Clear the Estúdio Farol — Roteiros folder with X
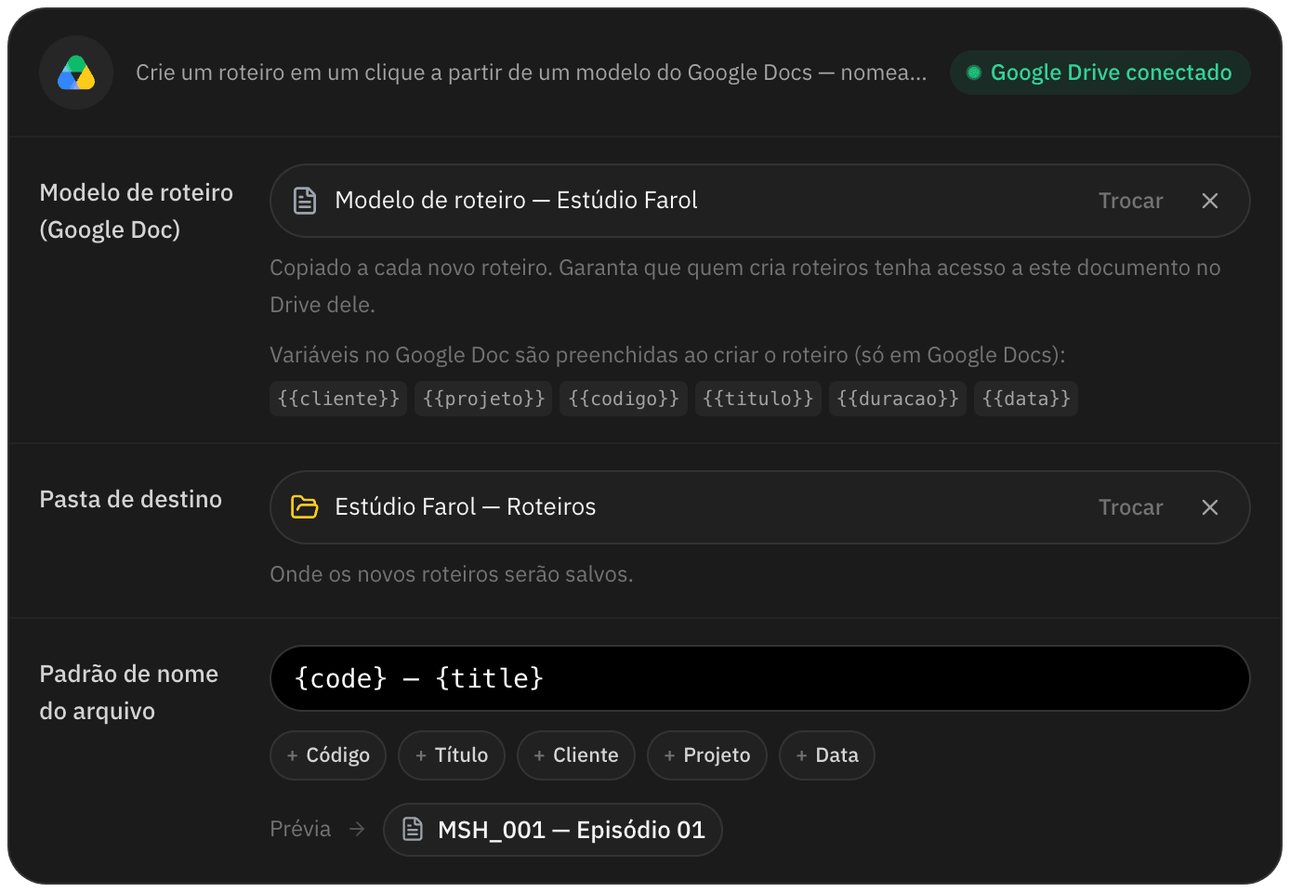1290x892 pixels. click(1209, 507)
